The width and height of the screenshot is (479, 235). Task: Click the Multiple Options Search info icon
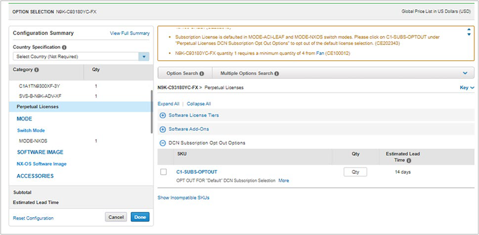276,74
